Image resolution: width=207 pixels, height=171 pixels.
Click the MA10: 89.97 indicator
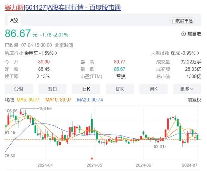click(58, 100)
